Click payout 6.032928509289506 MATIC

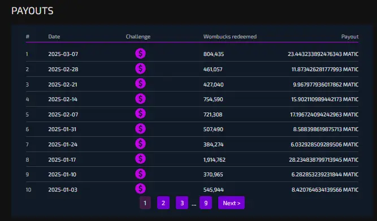pyautogui.click(x=324, y=145)
